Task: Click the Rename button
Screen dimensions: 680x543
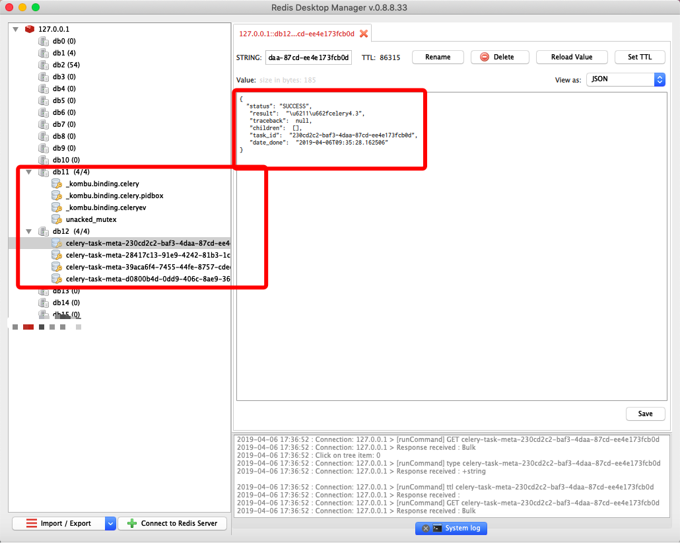Action: coord(438,57)
